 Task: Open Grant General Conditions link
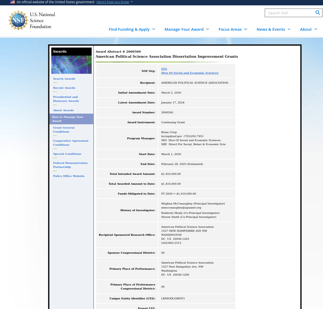point(64,130)
